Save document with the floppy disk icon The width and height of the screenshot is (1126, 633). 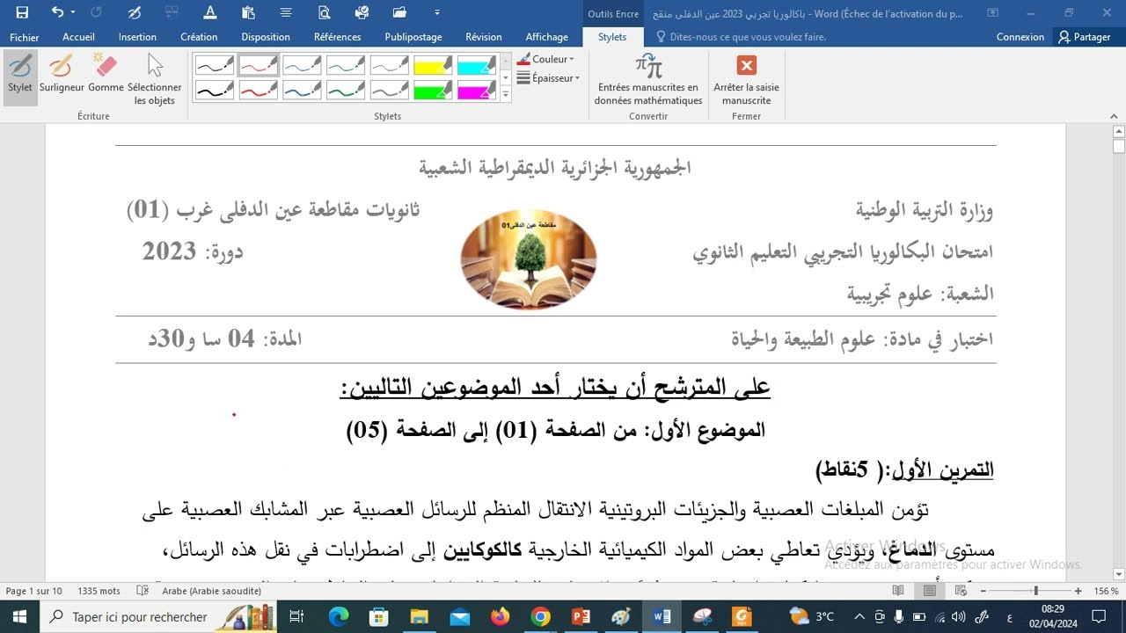pos(22,12)
